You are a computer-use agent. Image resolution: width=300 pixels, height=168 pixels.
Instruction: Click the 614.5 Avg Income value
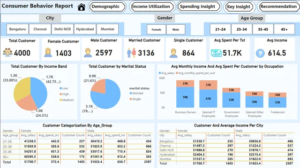click(277, 53)
